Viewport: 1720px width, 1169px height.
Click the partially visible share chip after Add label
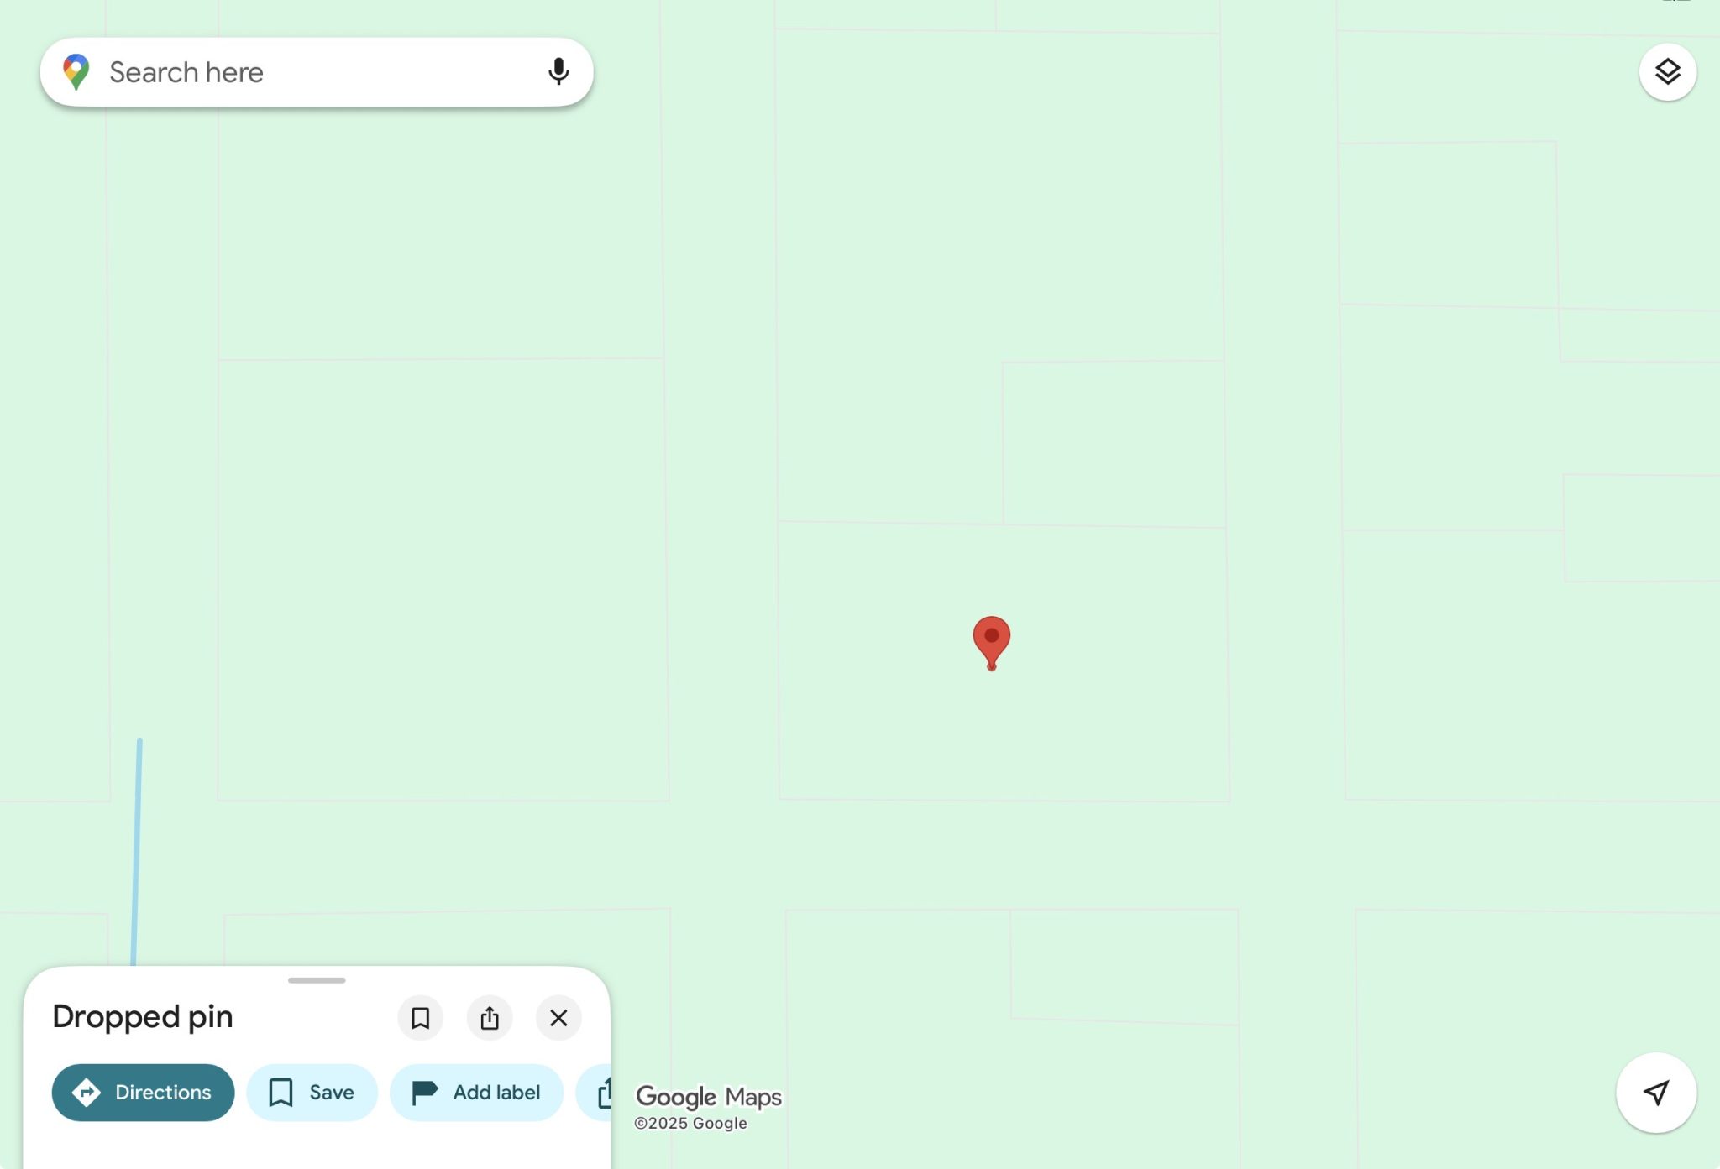[x=598, y=1093]
